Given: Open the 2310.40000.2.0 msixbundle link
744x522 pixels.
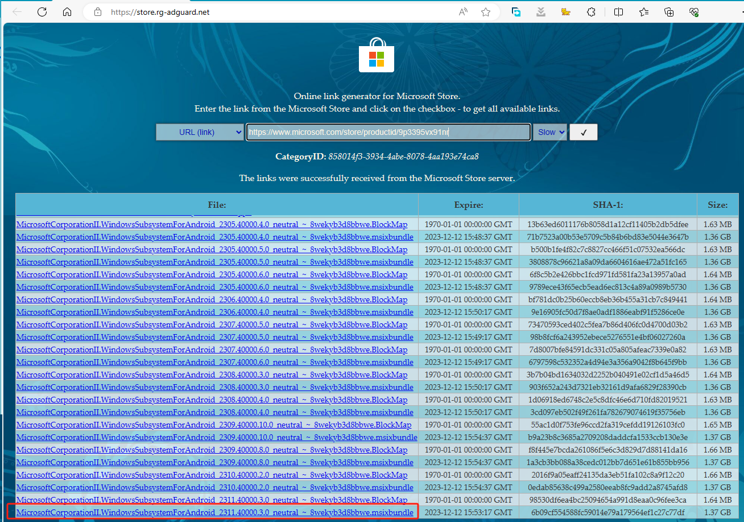Looking at the screenshot, I should (x=215, y=487).
